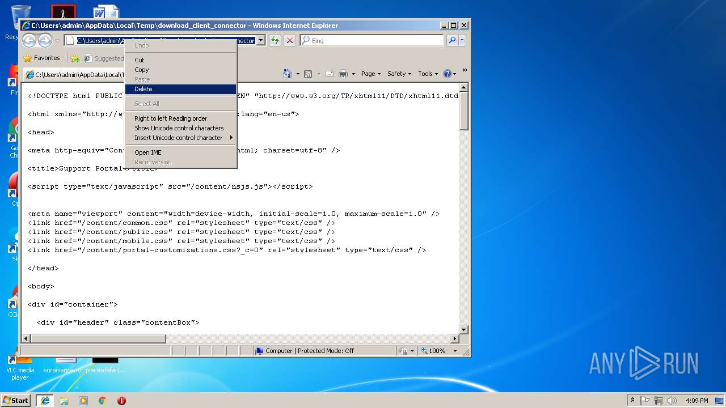The height and width of the screenshot is (408, 726).
Task: Choose Cut from the context menu
Action: [180, 60]
